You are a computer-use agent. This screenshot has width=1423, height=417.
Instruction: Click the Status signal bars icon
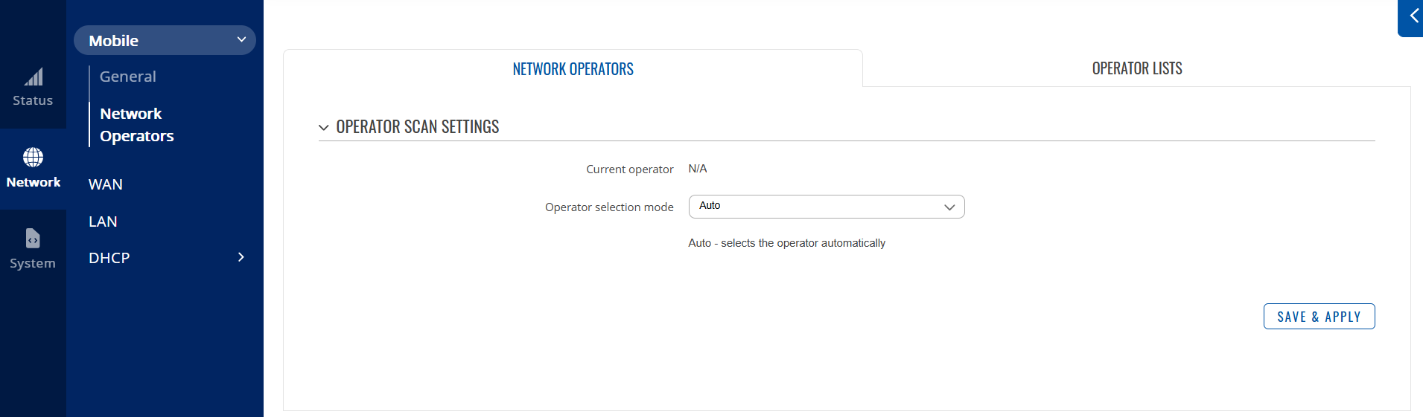pyautogui.click(x=34, y=77)
